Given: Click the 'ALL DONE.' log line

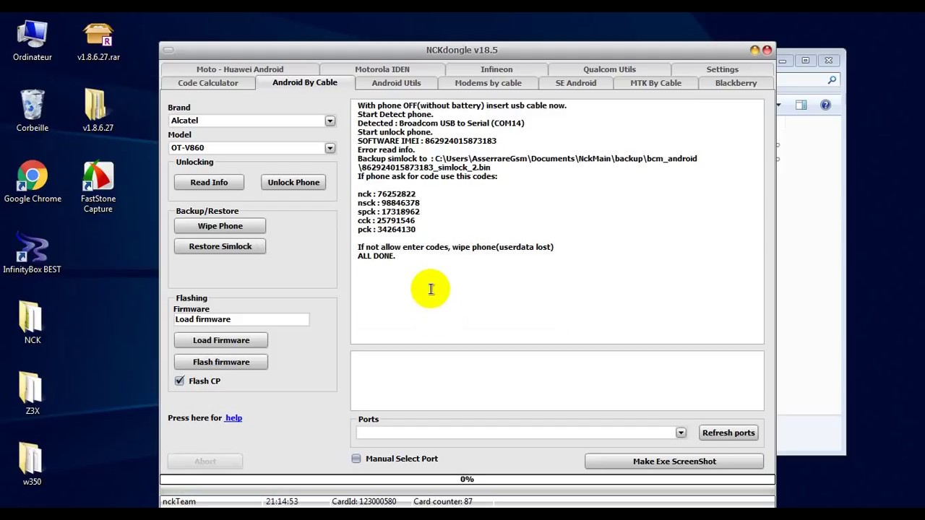Looking at the screenshot, I should 377,256.
